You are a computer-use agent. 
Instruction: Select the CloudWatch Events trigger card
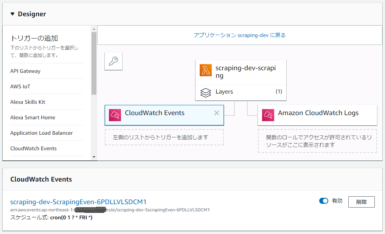point(164,115)
